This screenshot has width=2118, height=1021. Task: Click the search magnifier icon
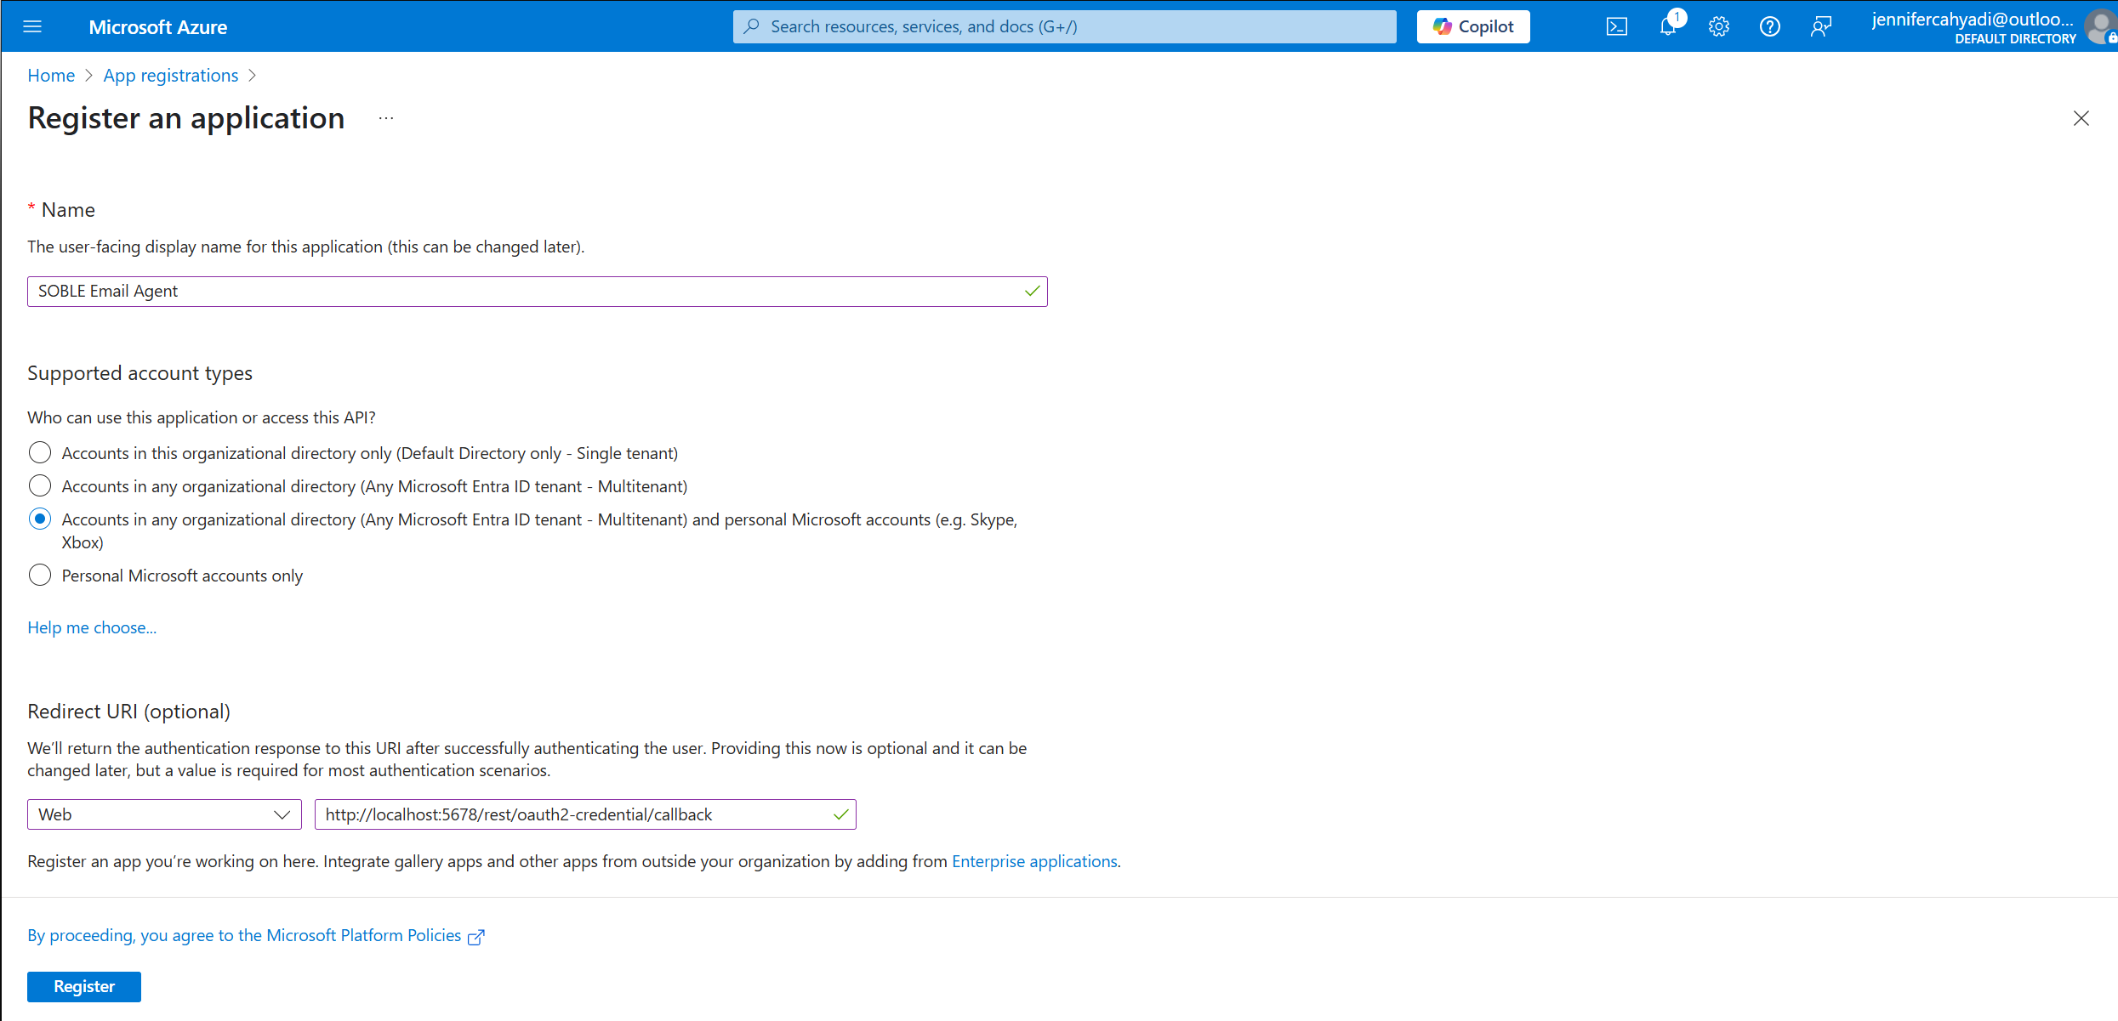752,26
